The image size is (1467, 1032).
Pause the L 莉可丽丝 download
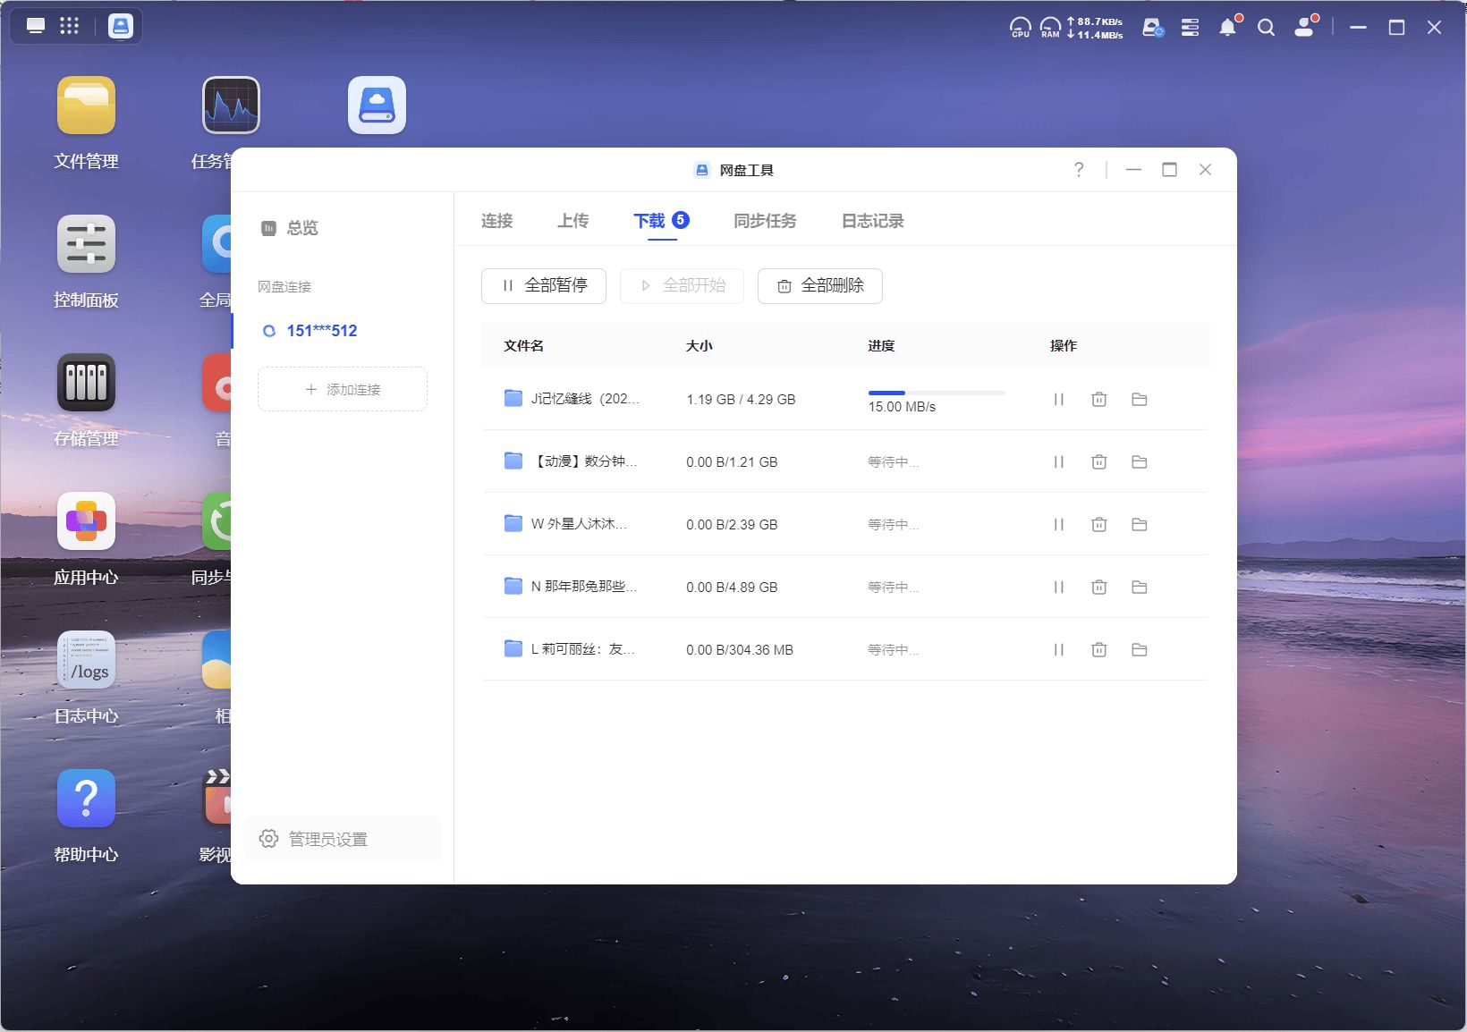click(x=1059, y=650)
